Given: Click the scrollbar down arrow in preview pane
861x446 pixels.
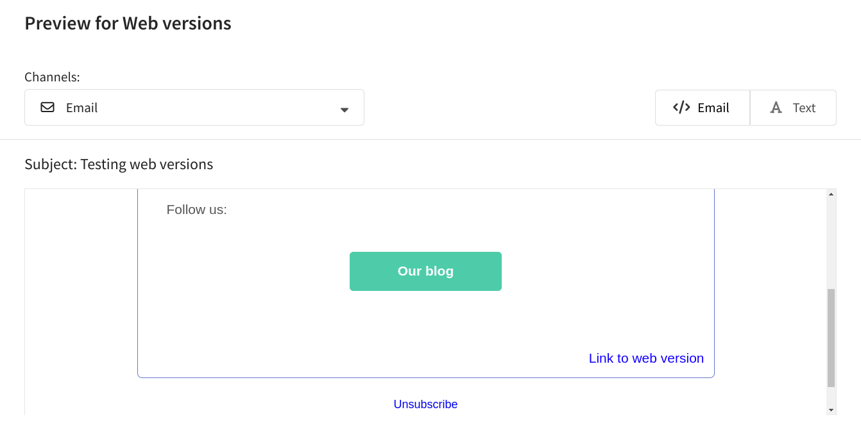Looking at the screenshot, I should point(831,409).
